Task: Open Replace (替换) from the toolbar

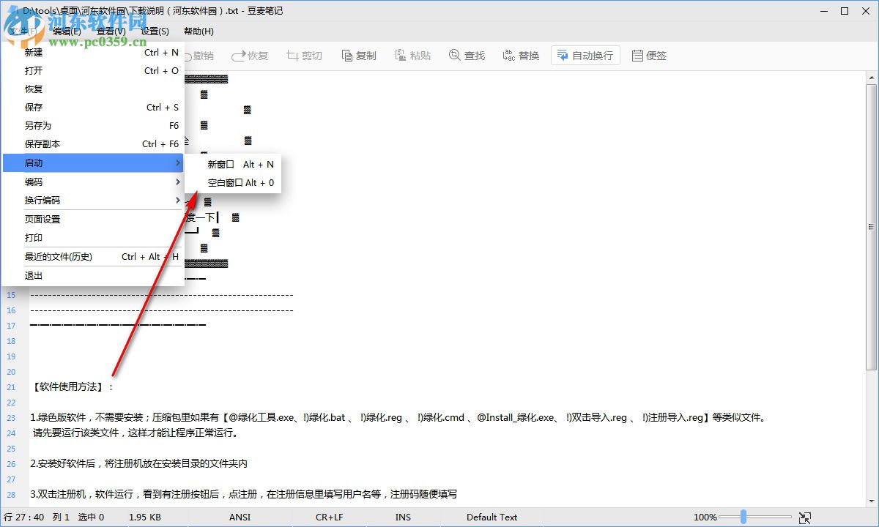Action: (520, 55)
